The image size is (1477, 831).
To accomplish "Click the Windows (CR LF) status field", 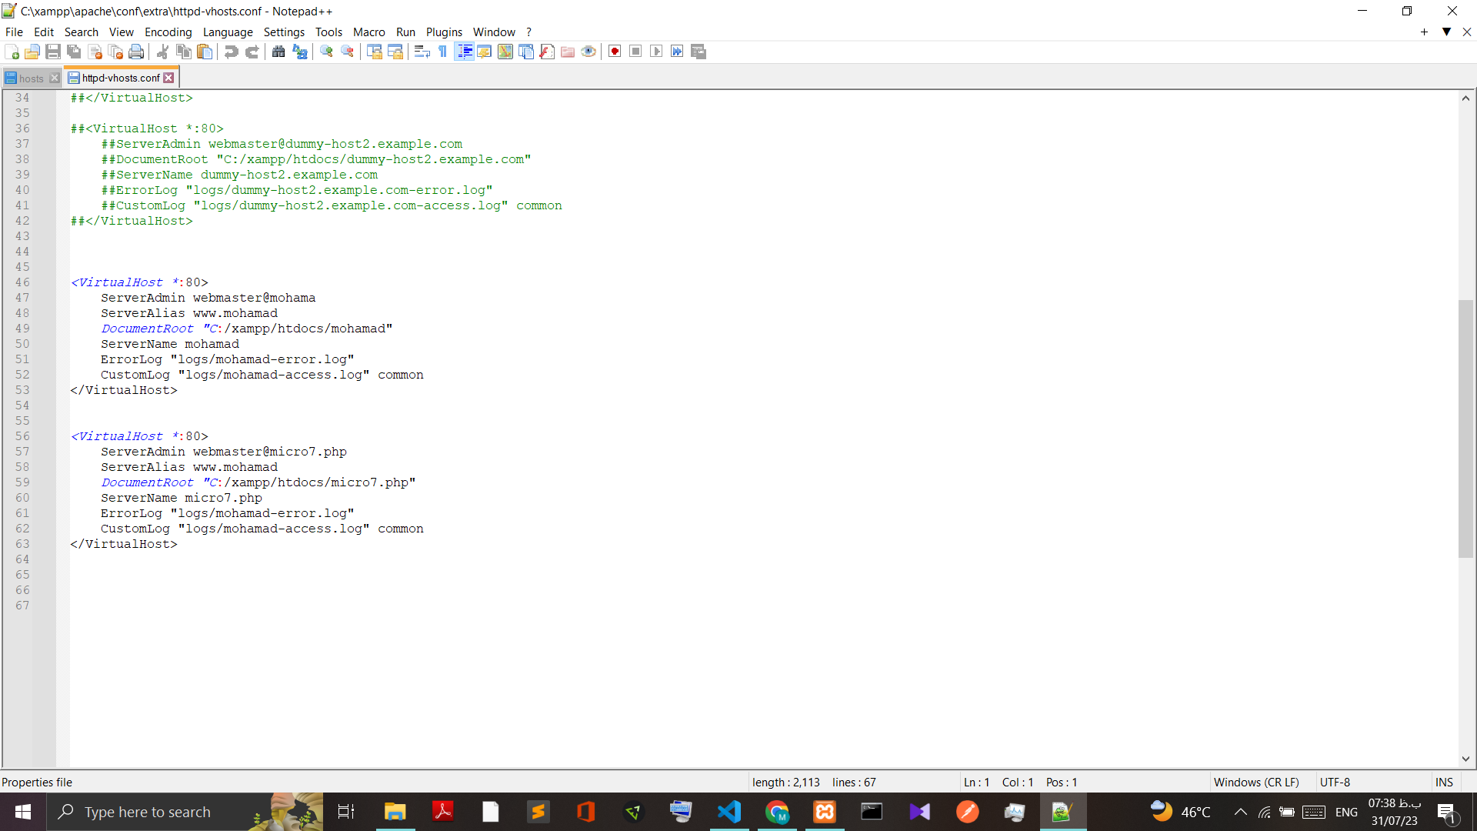I will click(1256, 782).
